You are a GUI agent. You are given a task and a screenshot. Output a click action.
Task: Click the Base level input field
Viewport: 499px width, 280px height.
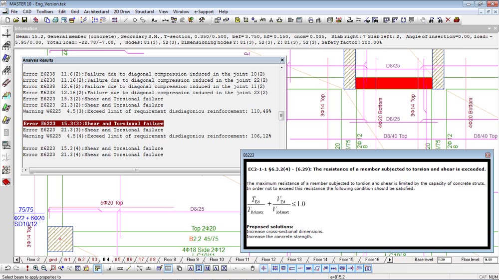tap(444, 260)
